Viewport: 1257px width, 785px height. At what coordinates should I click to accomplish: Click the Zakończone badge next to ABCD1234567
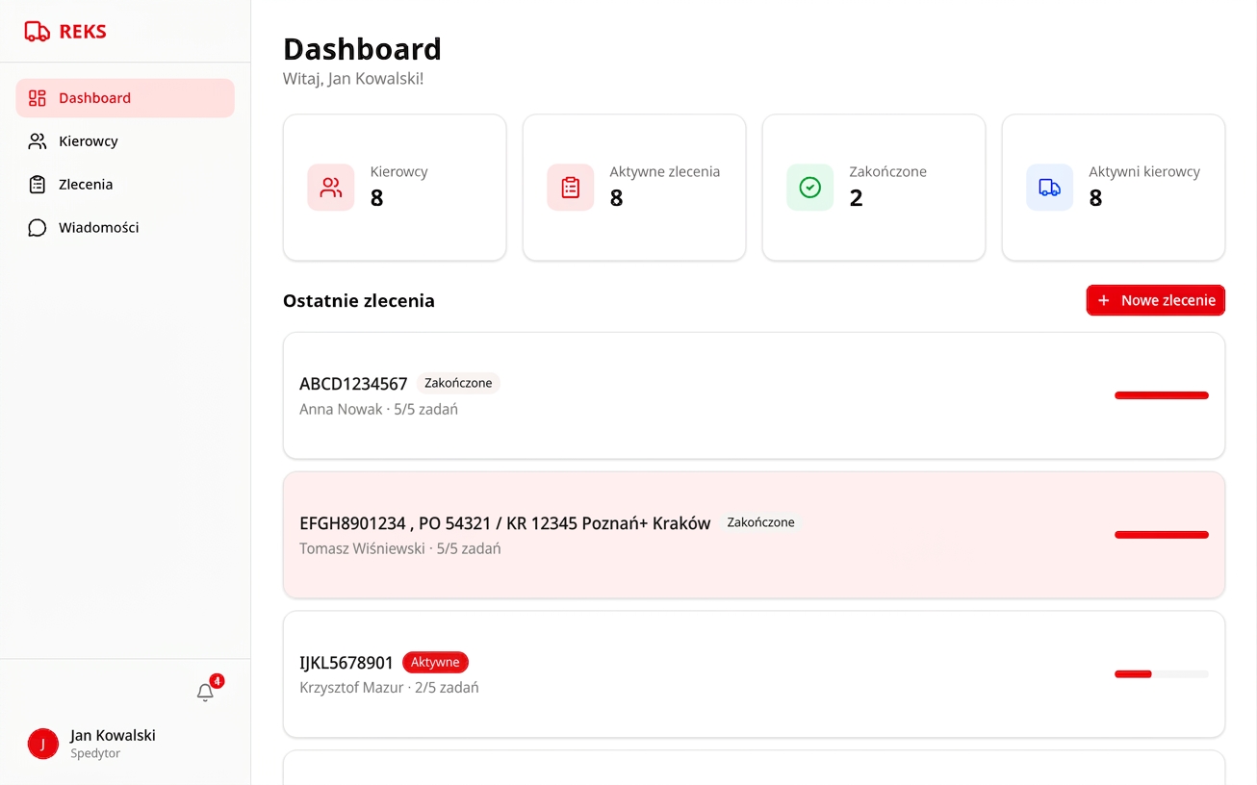458,383
